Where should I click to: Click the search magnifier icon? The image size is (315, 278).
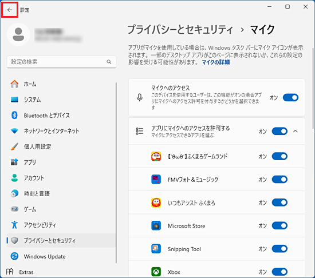tap(109, 62)
